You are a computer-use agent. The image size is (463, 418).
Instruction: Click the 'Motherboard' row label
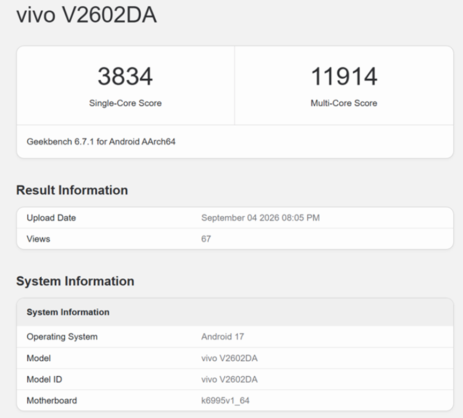[x=52, y=400]
